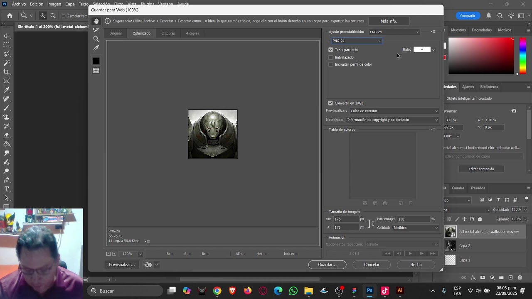Open the Halo color dropdown
The height and width of the screenshot is (299, 532).
point(433,50)
